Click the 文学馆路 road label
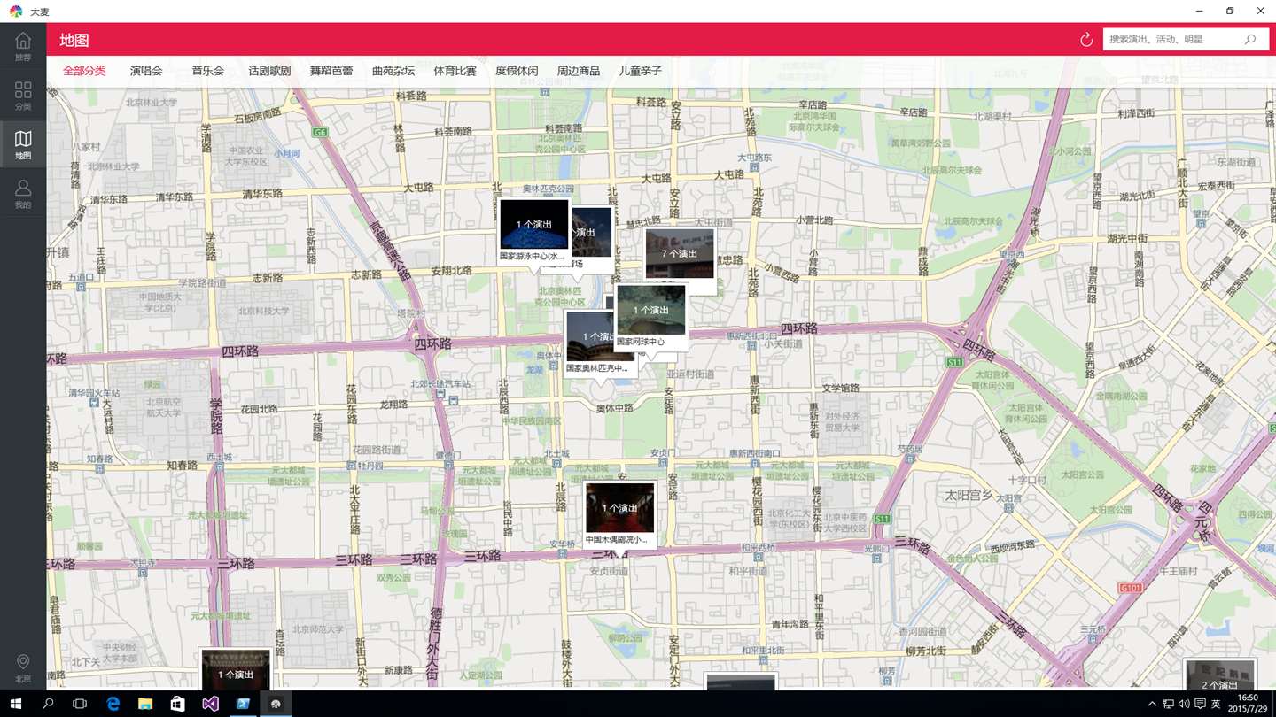 pyautogui.click(x=841, y=388)
